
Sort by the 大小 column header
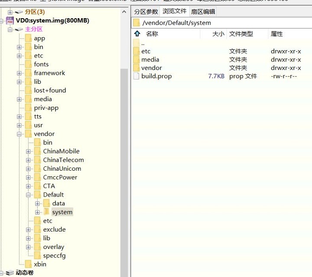point(218,34)
